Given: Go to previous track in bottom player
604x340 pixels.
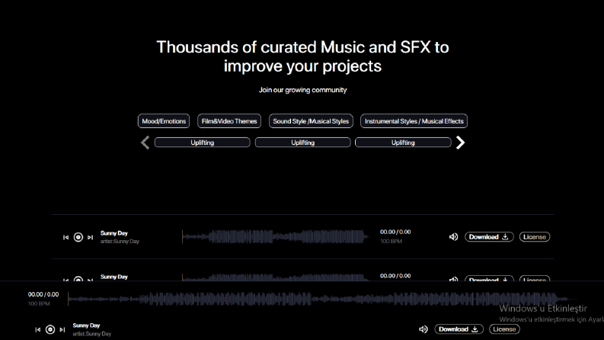Looking at the screenshot, I should point(38,329).
